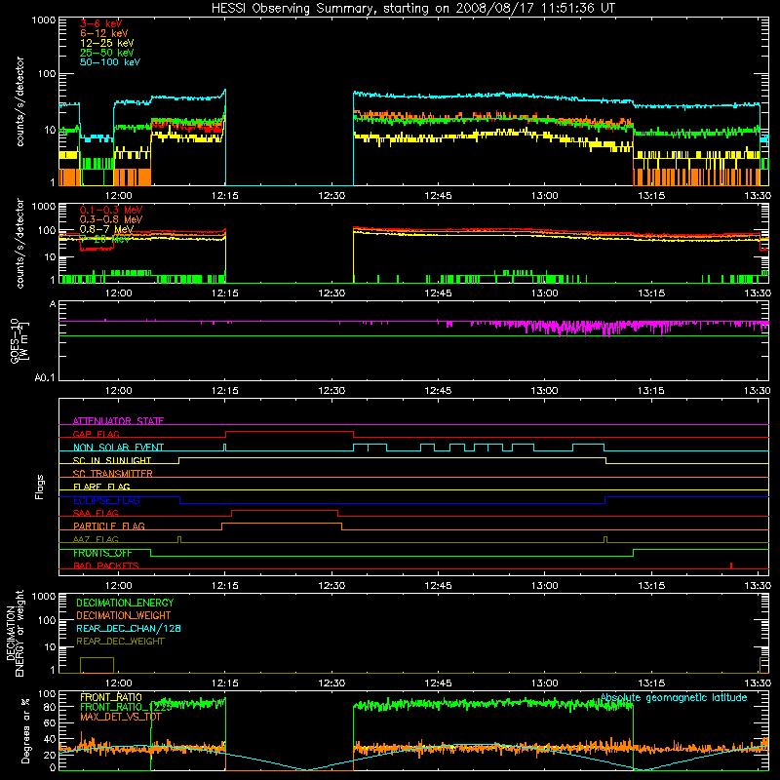Select the 50-100 keV legend label
This screenshot has height=780, width=780.
(110, 62)
